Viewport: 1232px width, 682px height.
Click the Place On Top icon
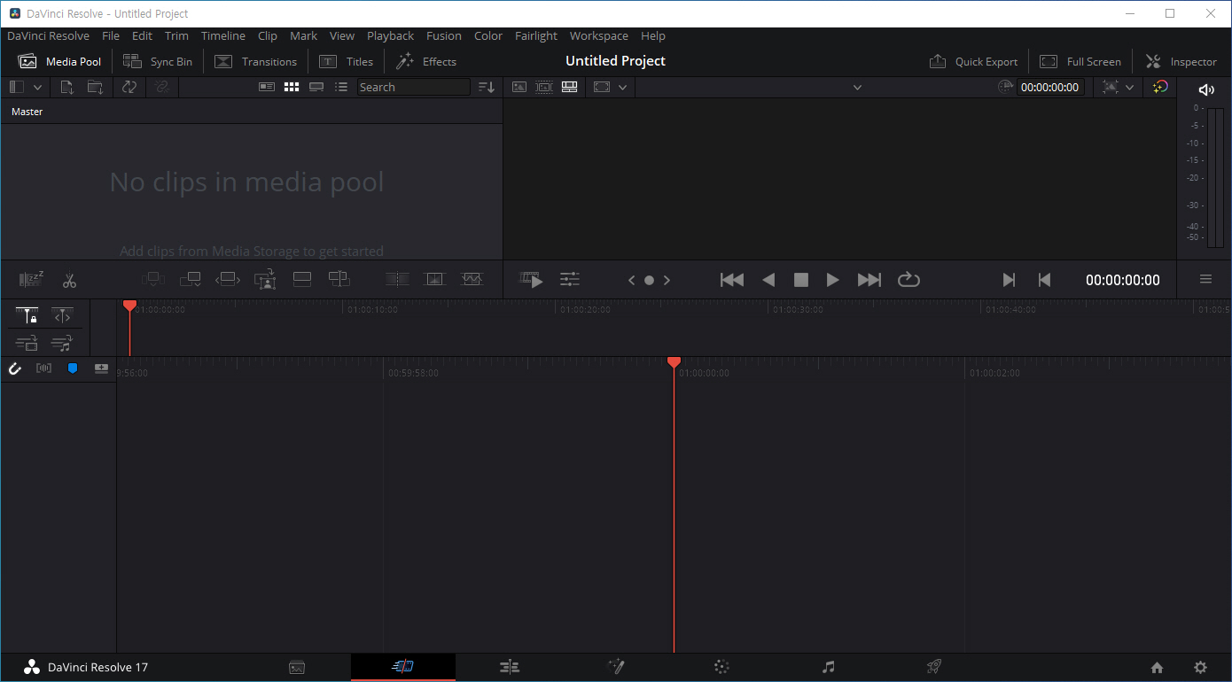[x=302, y=280]
